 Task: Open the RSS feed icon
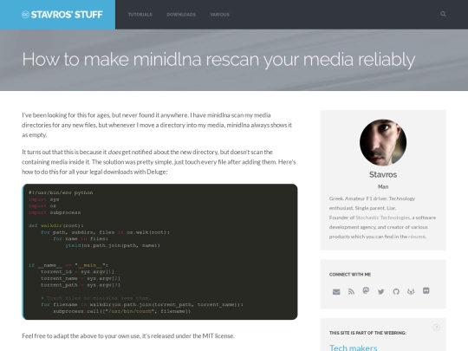351,291
